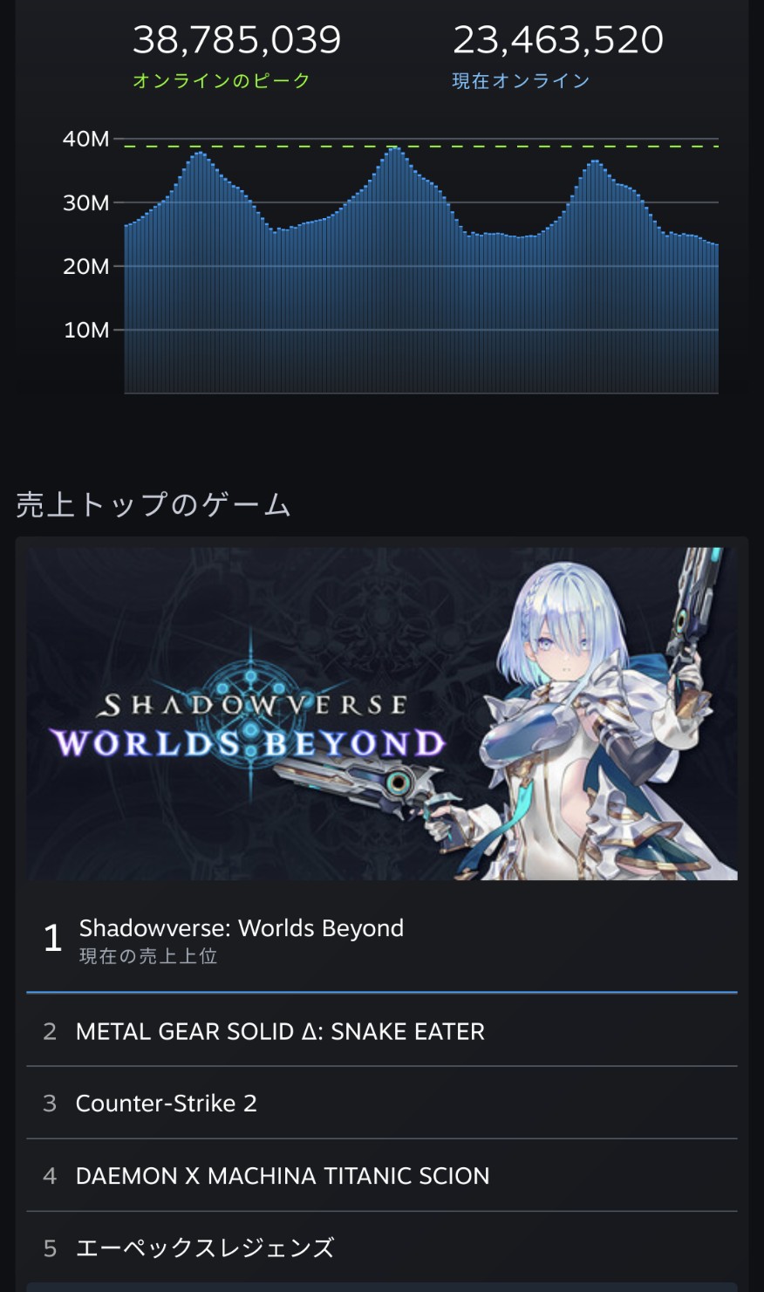Click the current online count 23,463,520
The height and width of the screenshot is (1292, 764).
(x=558, y=39)
